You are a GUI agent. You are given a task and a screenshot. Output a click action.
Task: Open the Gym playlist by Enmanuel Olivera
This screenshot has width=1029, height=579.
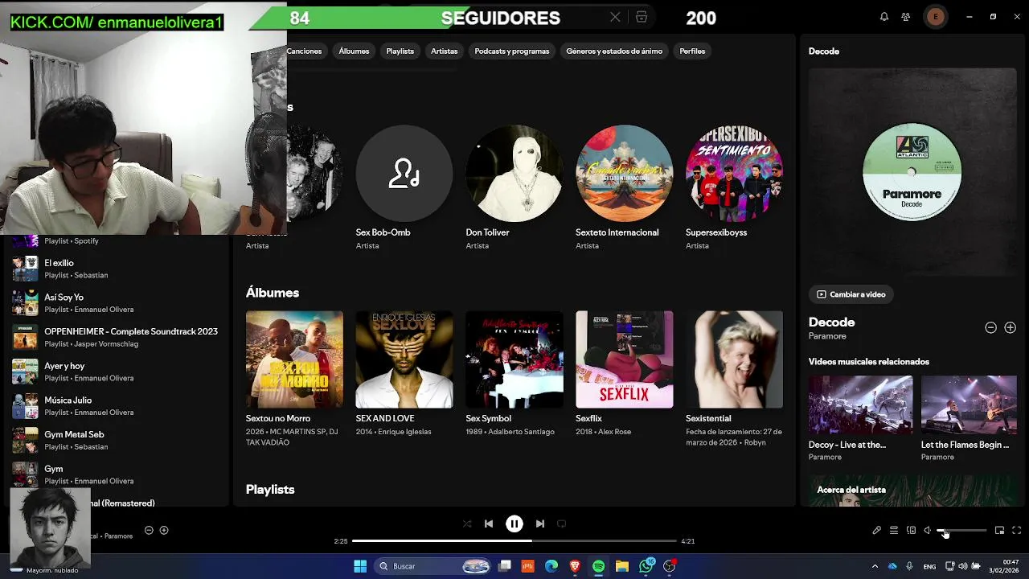coord(117,474)
